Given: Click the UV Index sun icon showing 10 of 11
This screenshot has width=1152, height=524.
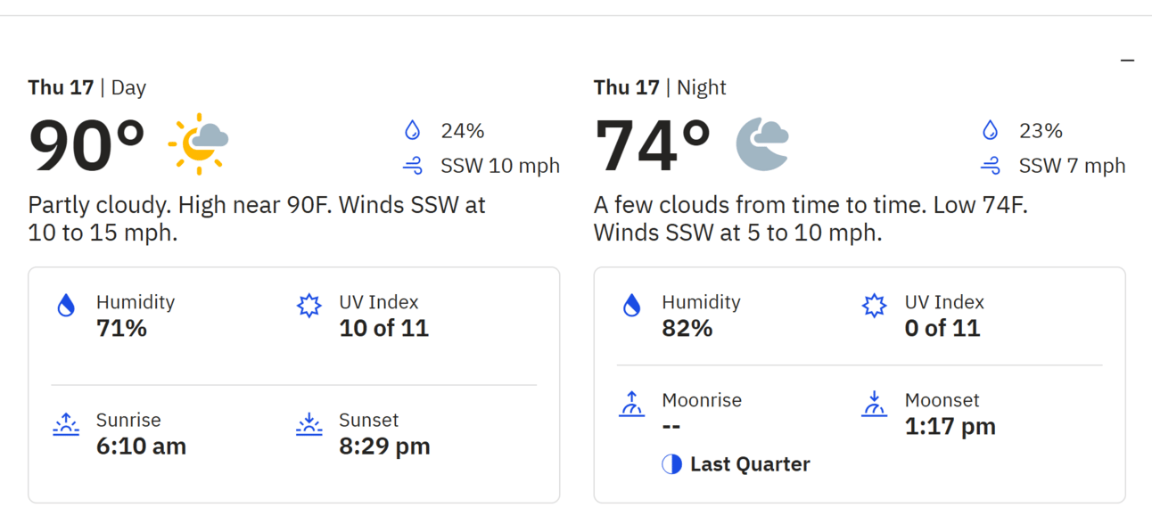Looking at the screenshot, I should 309,307.
